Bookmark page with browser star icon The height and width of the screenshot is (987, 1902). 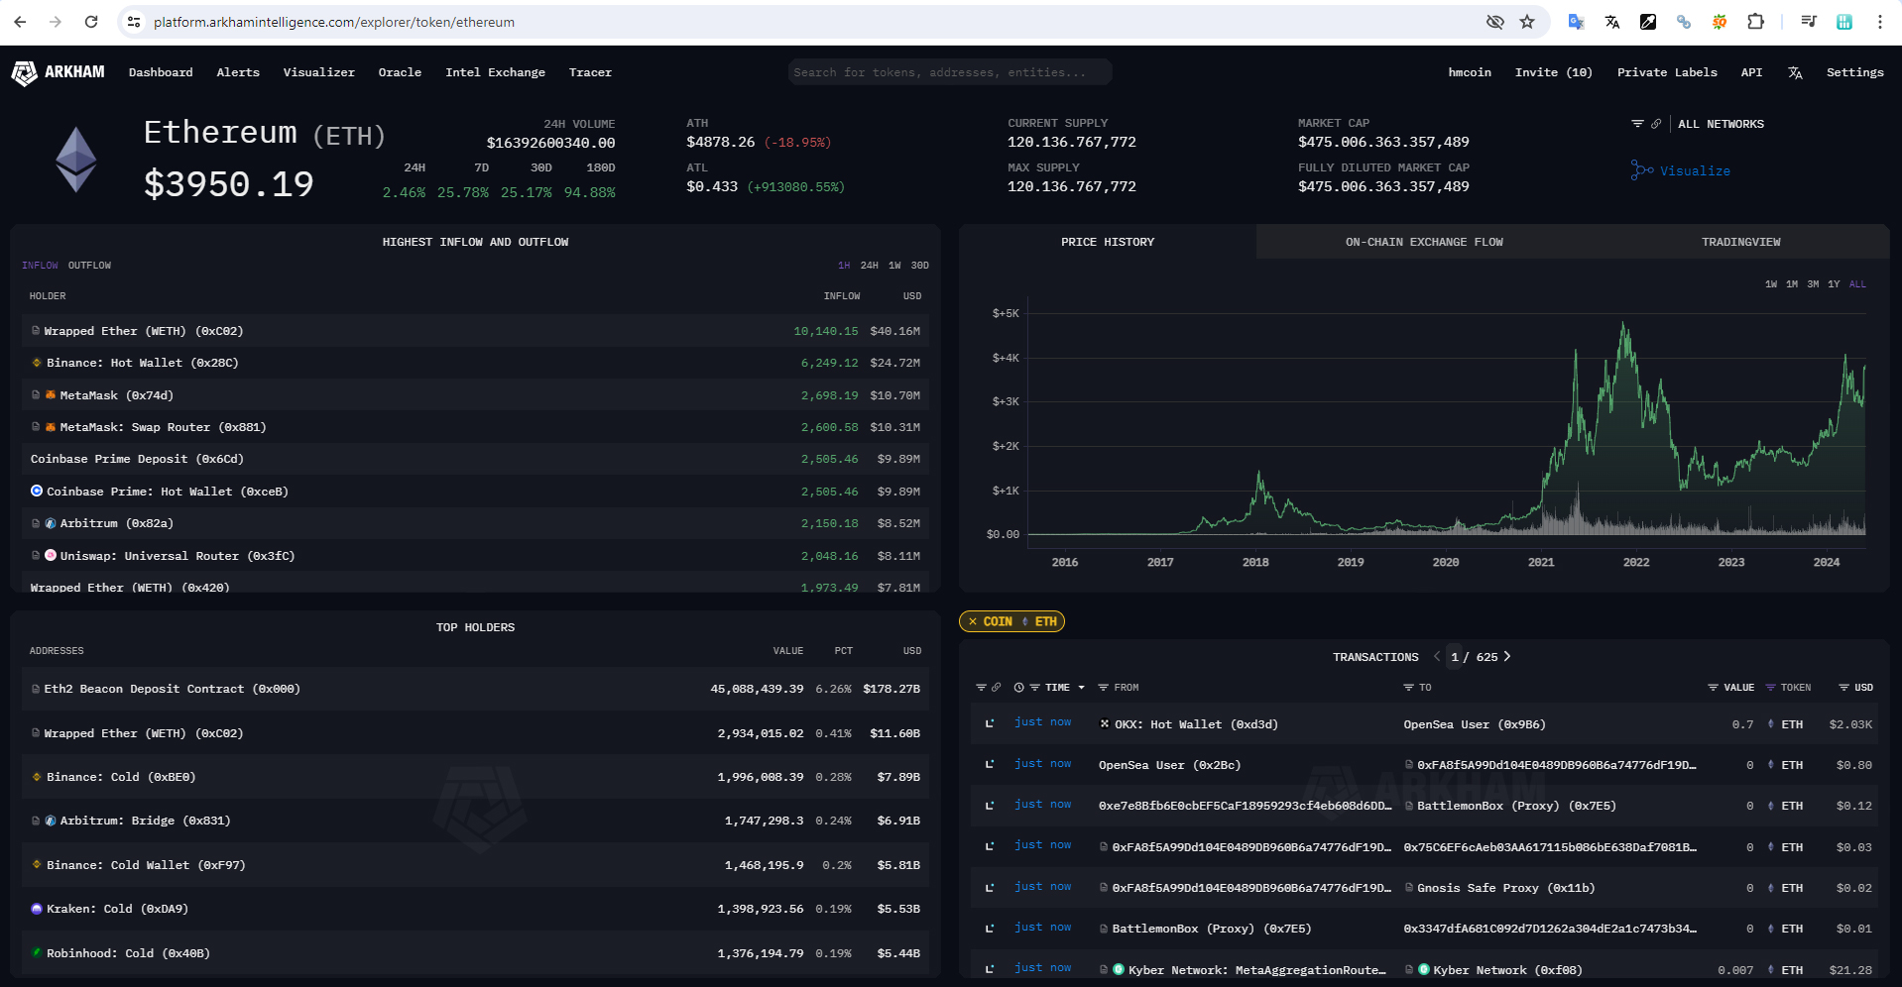[1527, 22]
